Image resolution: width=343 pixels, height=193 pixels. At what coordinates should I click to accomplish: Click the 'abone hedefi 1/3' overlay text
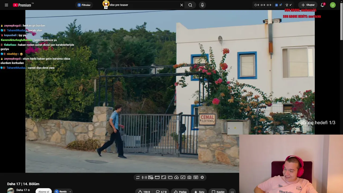pos(318,123)
